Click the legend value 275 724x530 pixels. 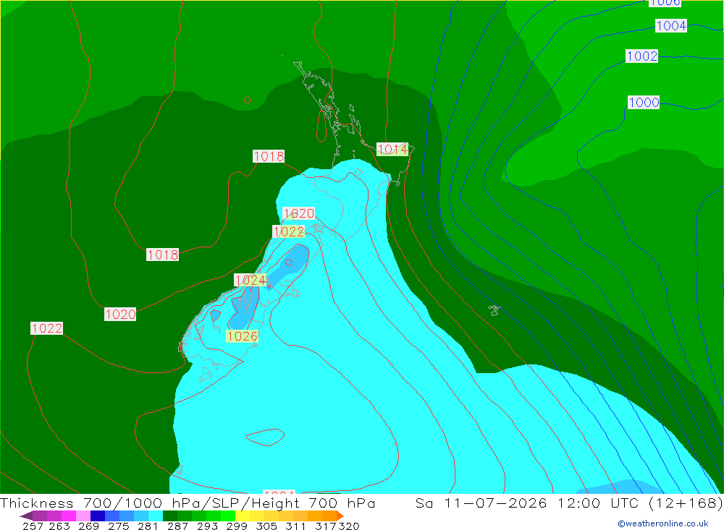pyautogui.click(x=118, y=526)
